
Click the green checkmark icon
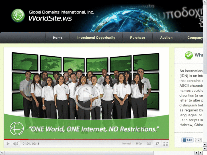tap(189, 55)
